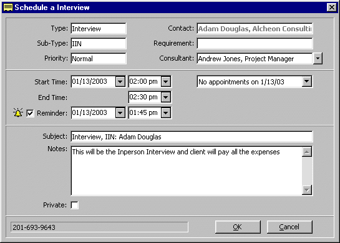This screenshot has height=243, width=340.
Task: Expand the End Time 02:30 pm dropdown
Action: [166, 97]
